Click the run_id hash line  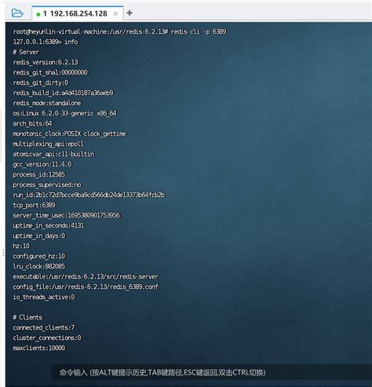pos(89,195)
